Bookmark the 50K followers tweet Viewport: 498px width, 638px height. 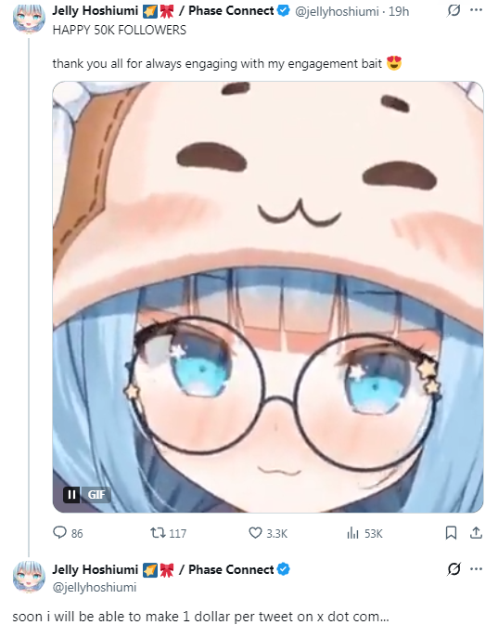coord(451,533)
